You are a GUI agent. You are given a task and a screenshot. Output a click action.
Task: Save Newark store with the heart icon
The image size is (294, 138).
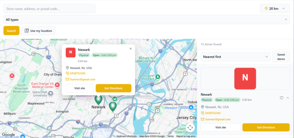pos(281,98)
